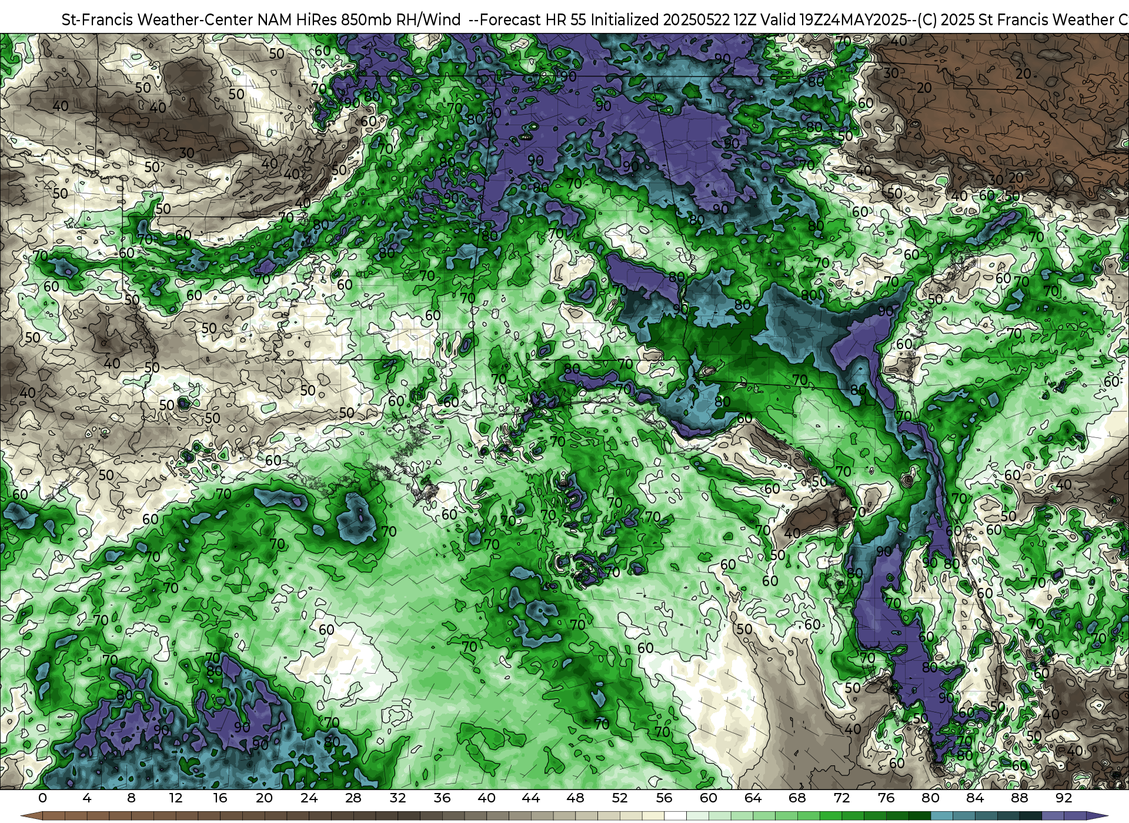1129x823 pixels.
Task: Click the colorbar tick label 56
Action: coord(664,798)
